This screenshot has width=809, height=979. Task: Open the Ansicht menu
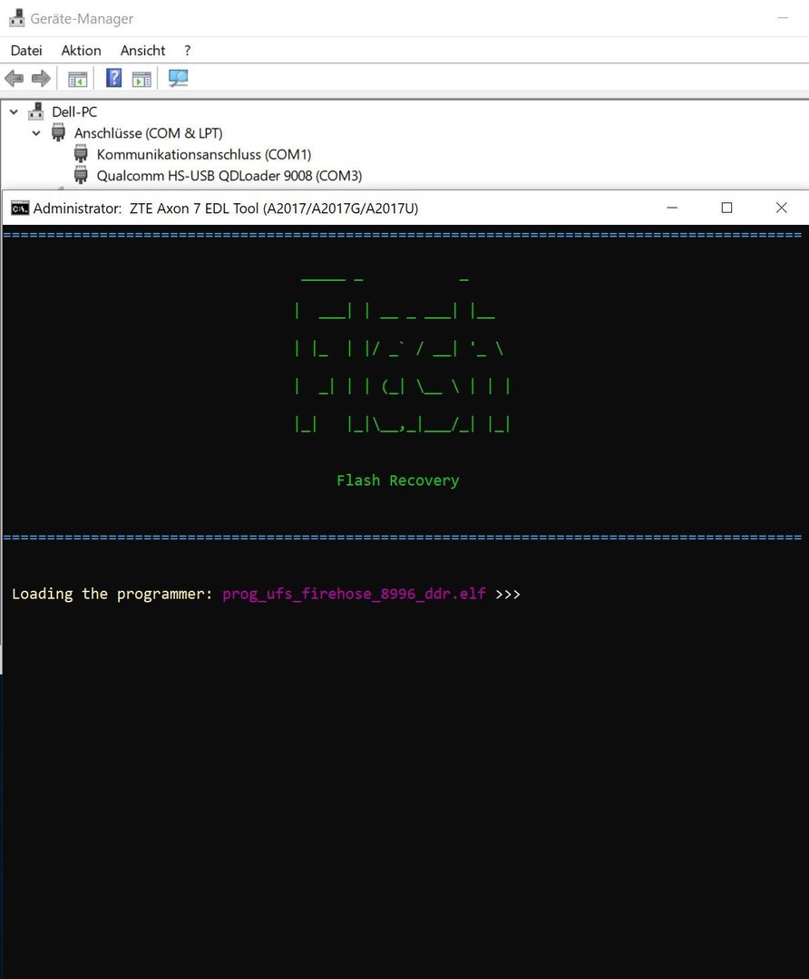tap(143, 51)
